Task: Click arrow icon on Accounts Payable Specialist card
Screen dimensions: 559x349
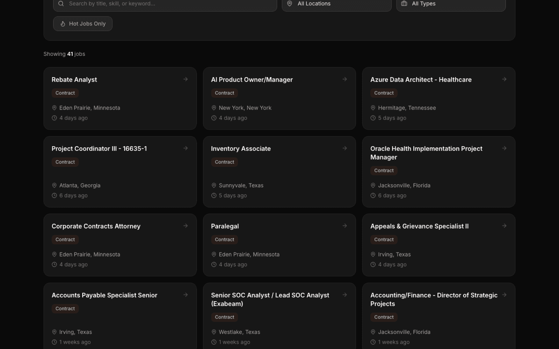Action: [186, 295]
